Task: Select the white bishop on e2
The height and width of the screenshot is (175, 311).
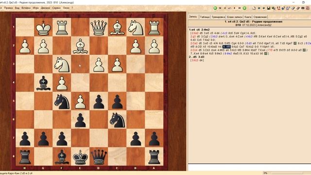Action: (80, 46)
